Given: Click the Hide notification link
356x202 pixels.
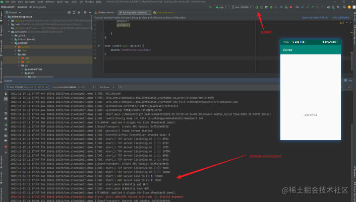Looking at the screenshot, I should pos(340,18).
